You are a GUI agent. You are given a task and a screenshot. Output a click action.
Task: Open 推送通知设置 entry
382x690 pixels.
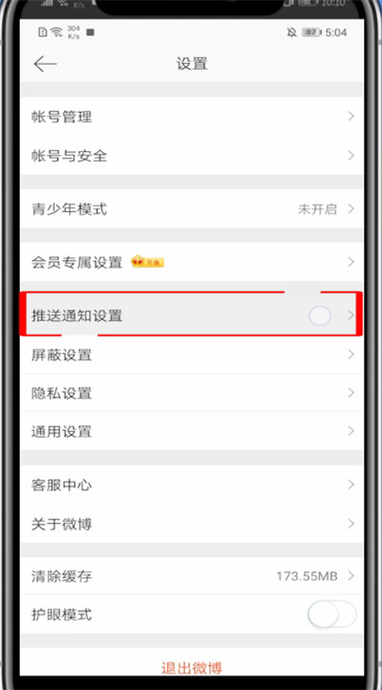[192, 315]
